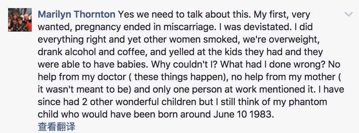
Task: Select the date text "June 10 1983"
Action: (x=243, y=114)
